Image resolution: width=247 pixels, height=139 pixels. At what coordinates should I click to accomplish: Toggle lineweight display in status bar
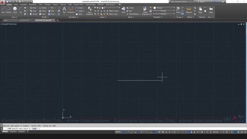pos(159,132)
